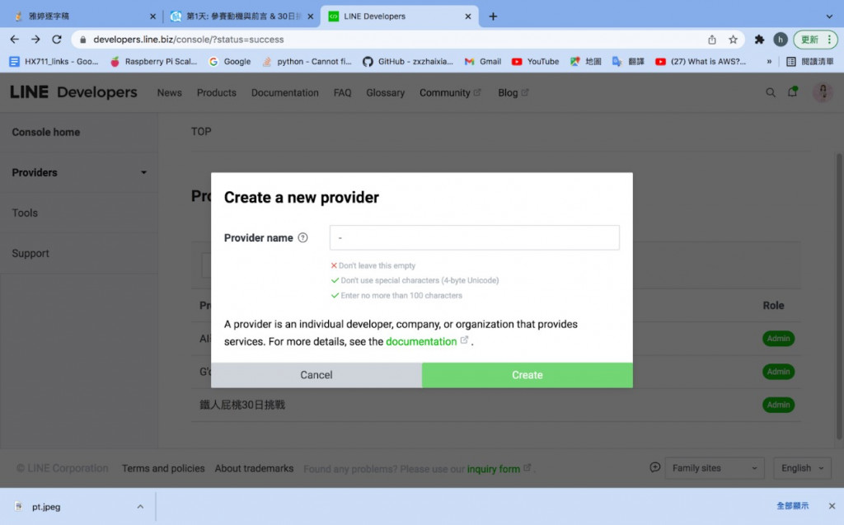844x525 pixels.
Task: Open the Products menu
Action: (x=217, y=92)
